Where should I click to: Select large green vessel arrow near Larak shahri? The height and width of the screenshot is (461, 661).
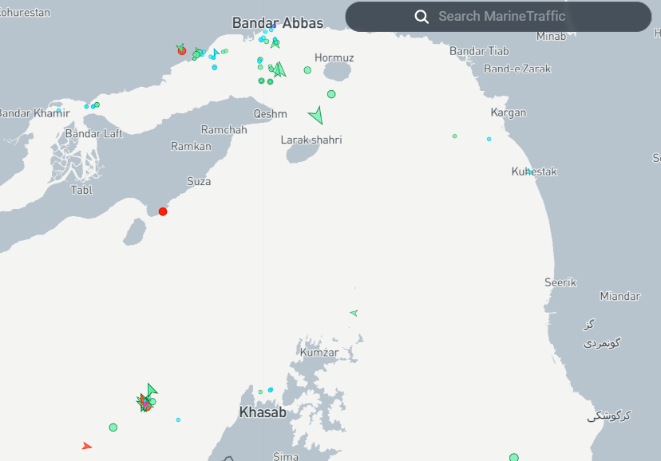[x=316, y=115]
